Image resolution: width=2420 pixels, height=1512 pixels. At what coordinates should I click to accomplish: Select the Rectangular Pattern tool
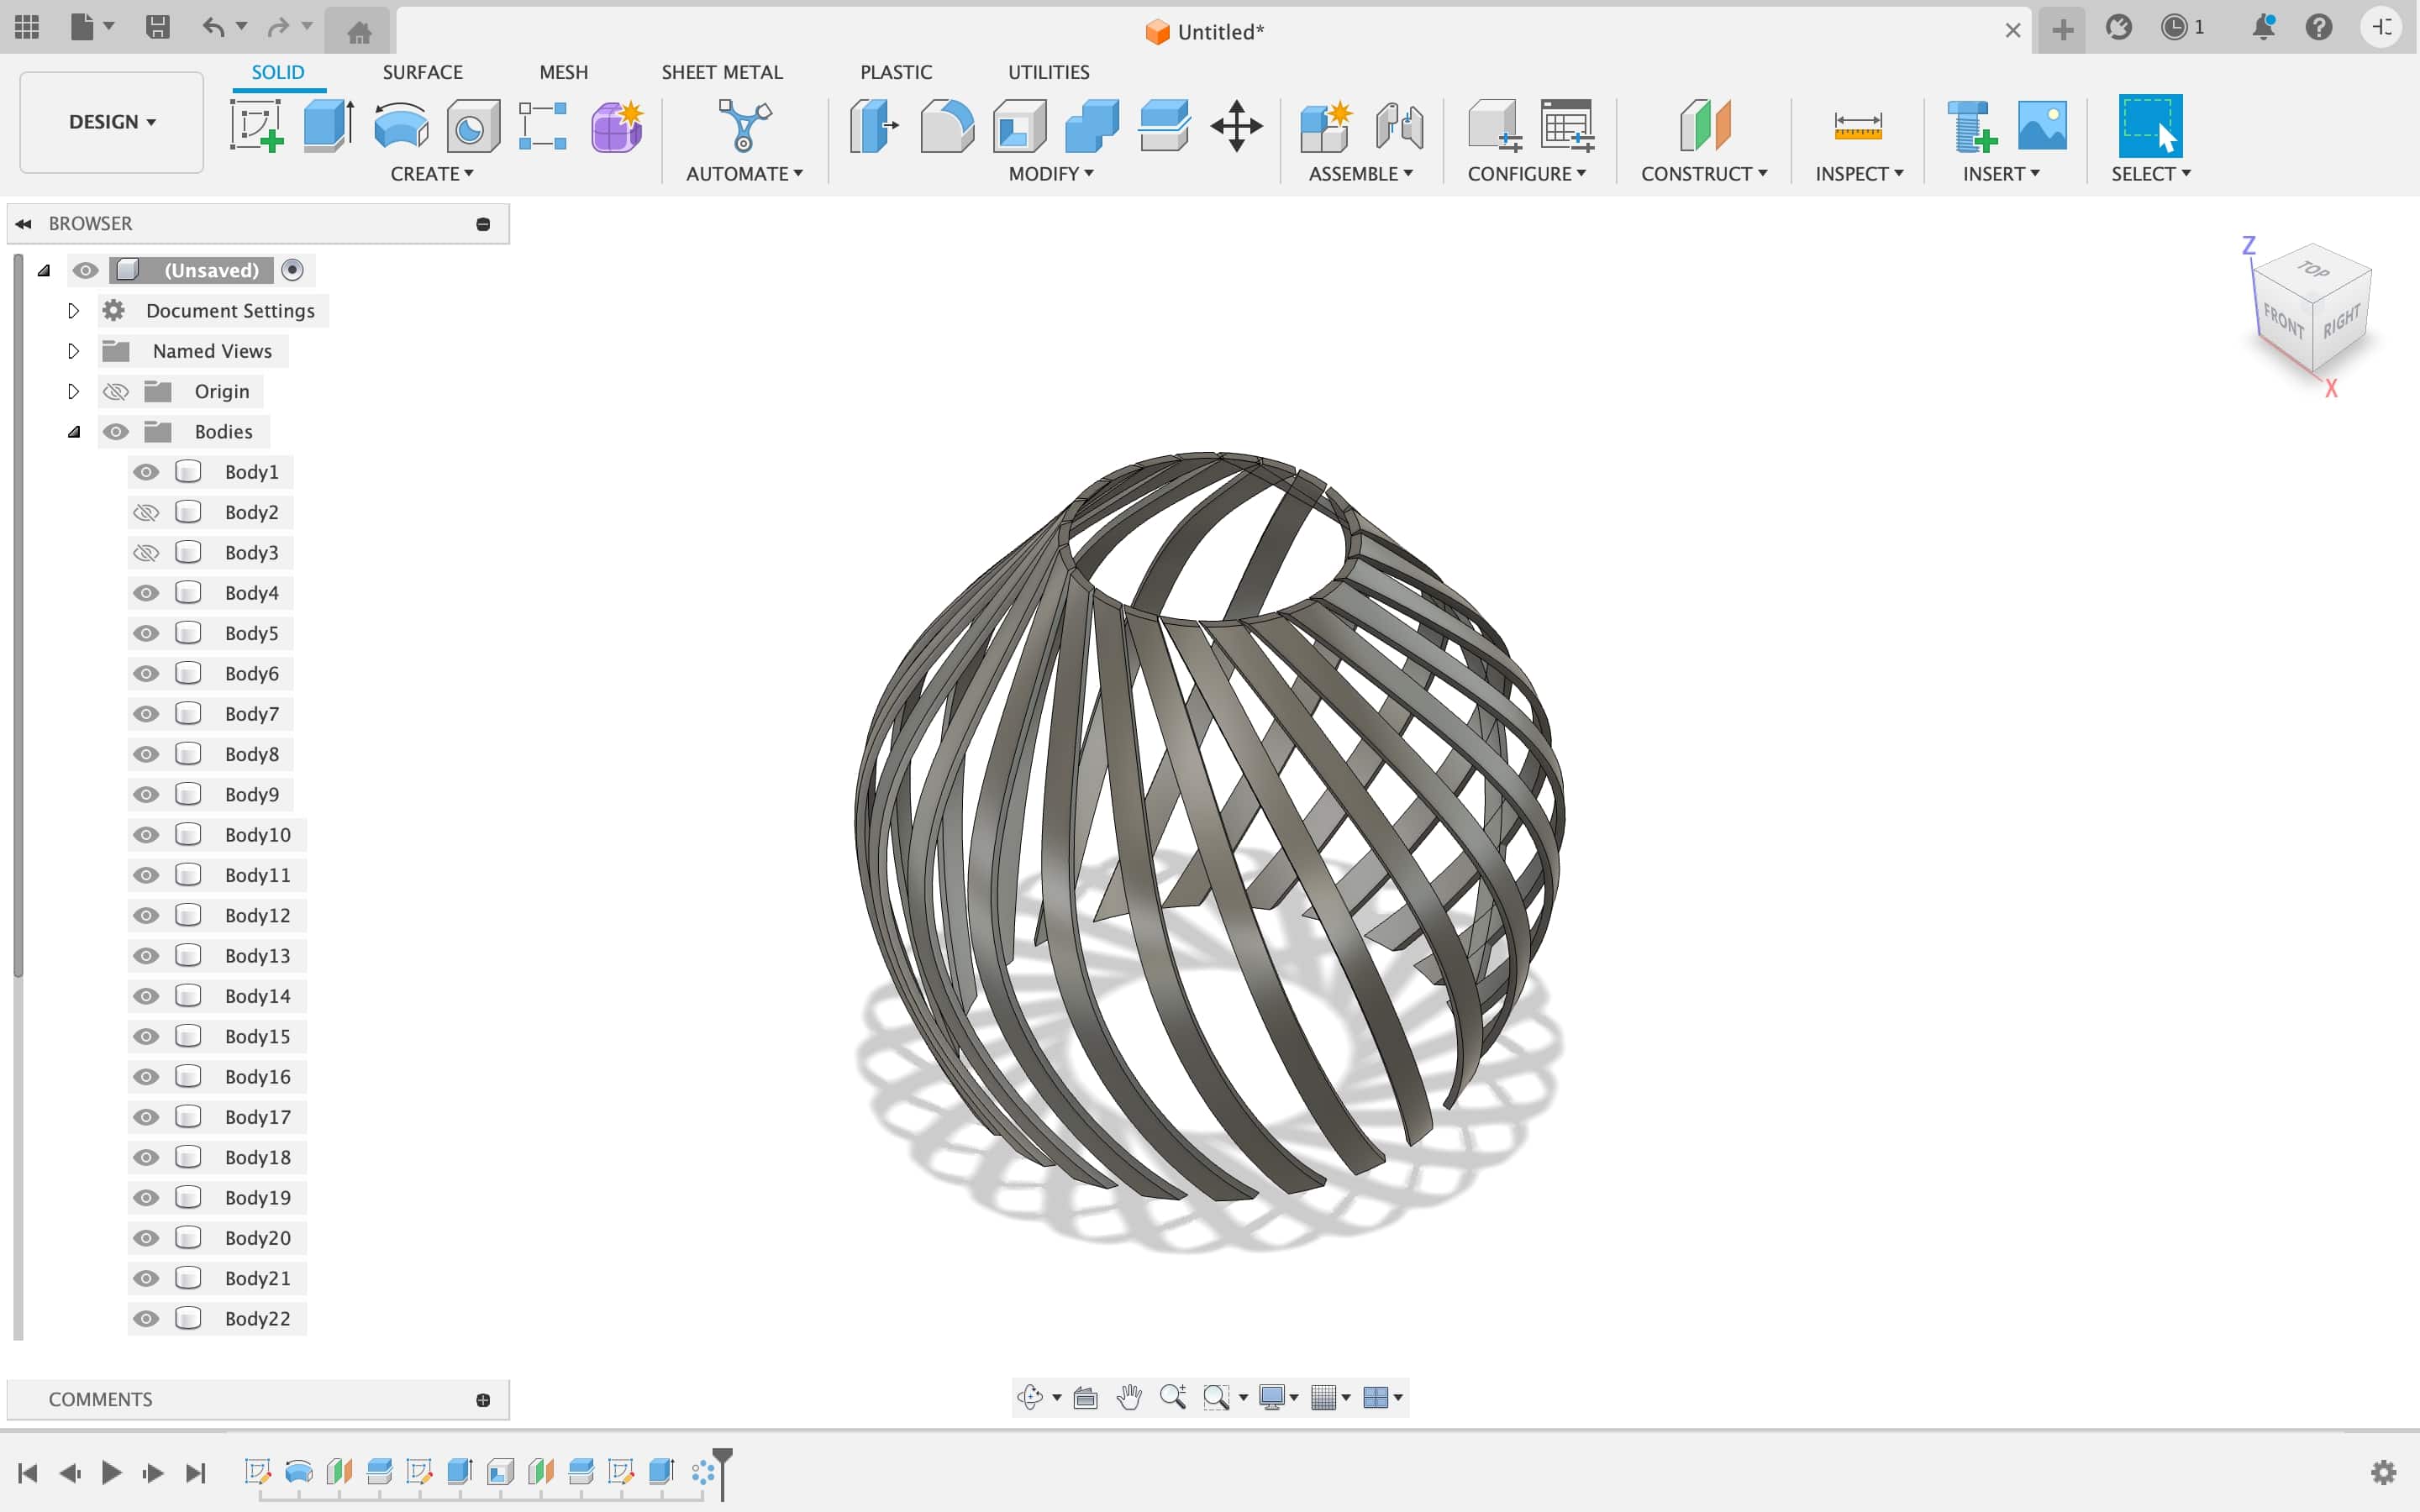pyautogui.click(x=543, y=126)
